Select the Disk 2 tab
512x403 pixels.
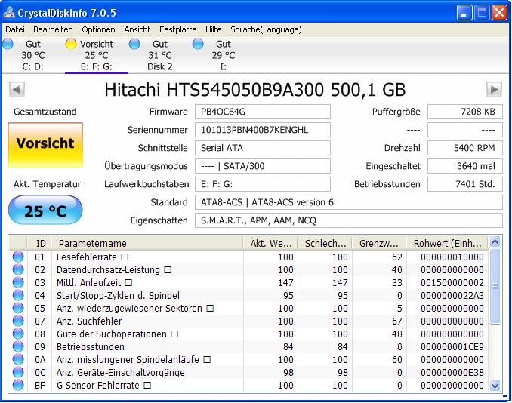(x=159, y=55)
